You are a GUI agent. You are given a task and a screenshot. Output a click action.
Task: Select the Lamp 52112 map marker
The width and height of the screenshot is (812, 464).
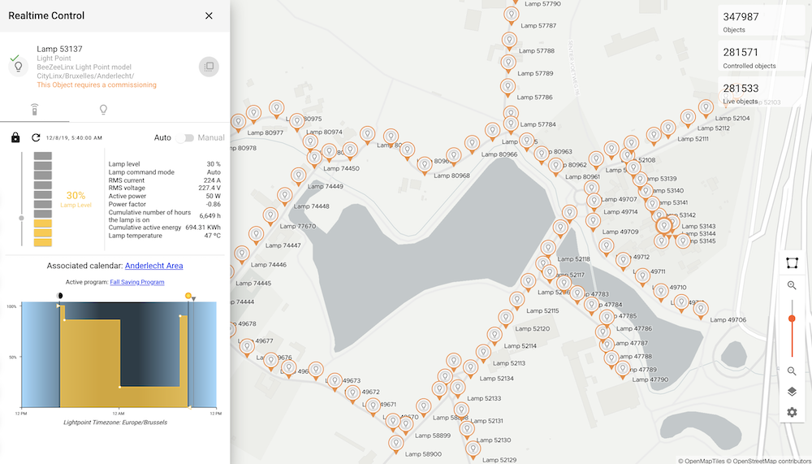[x=688, y=119]
